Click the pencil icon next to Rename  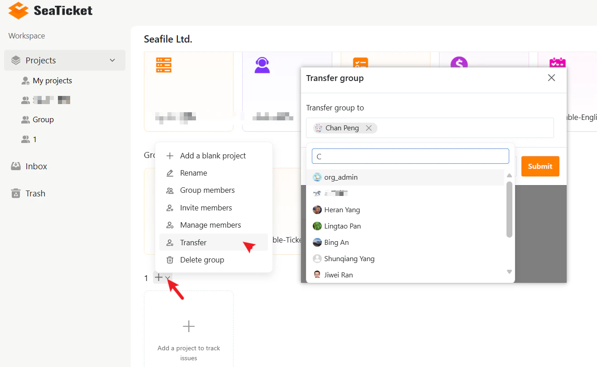(170, 173)
